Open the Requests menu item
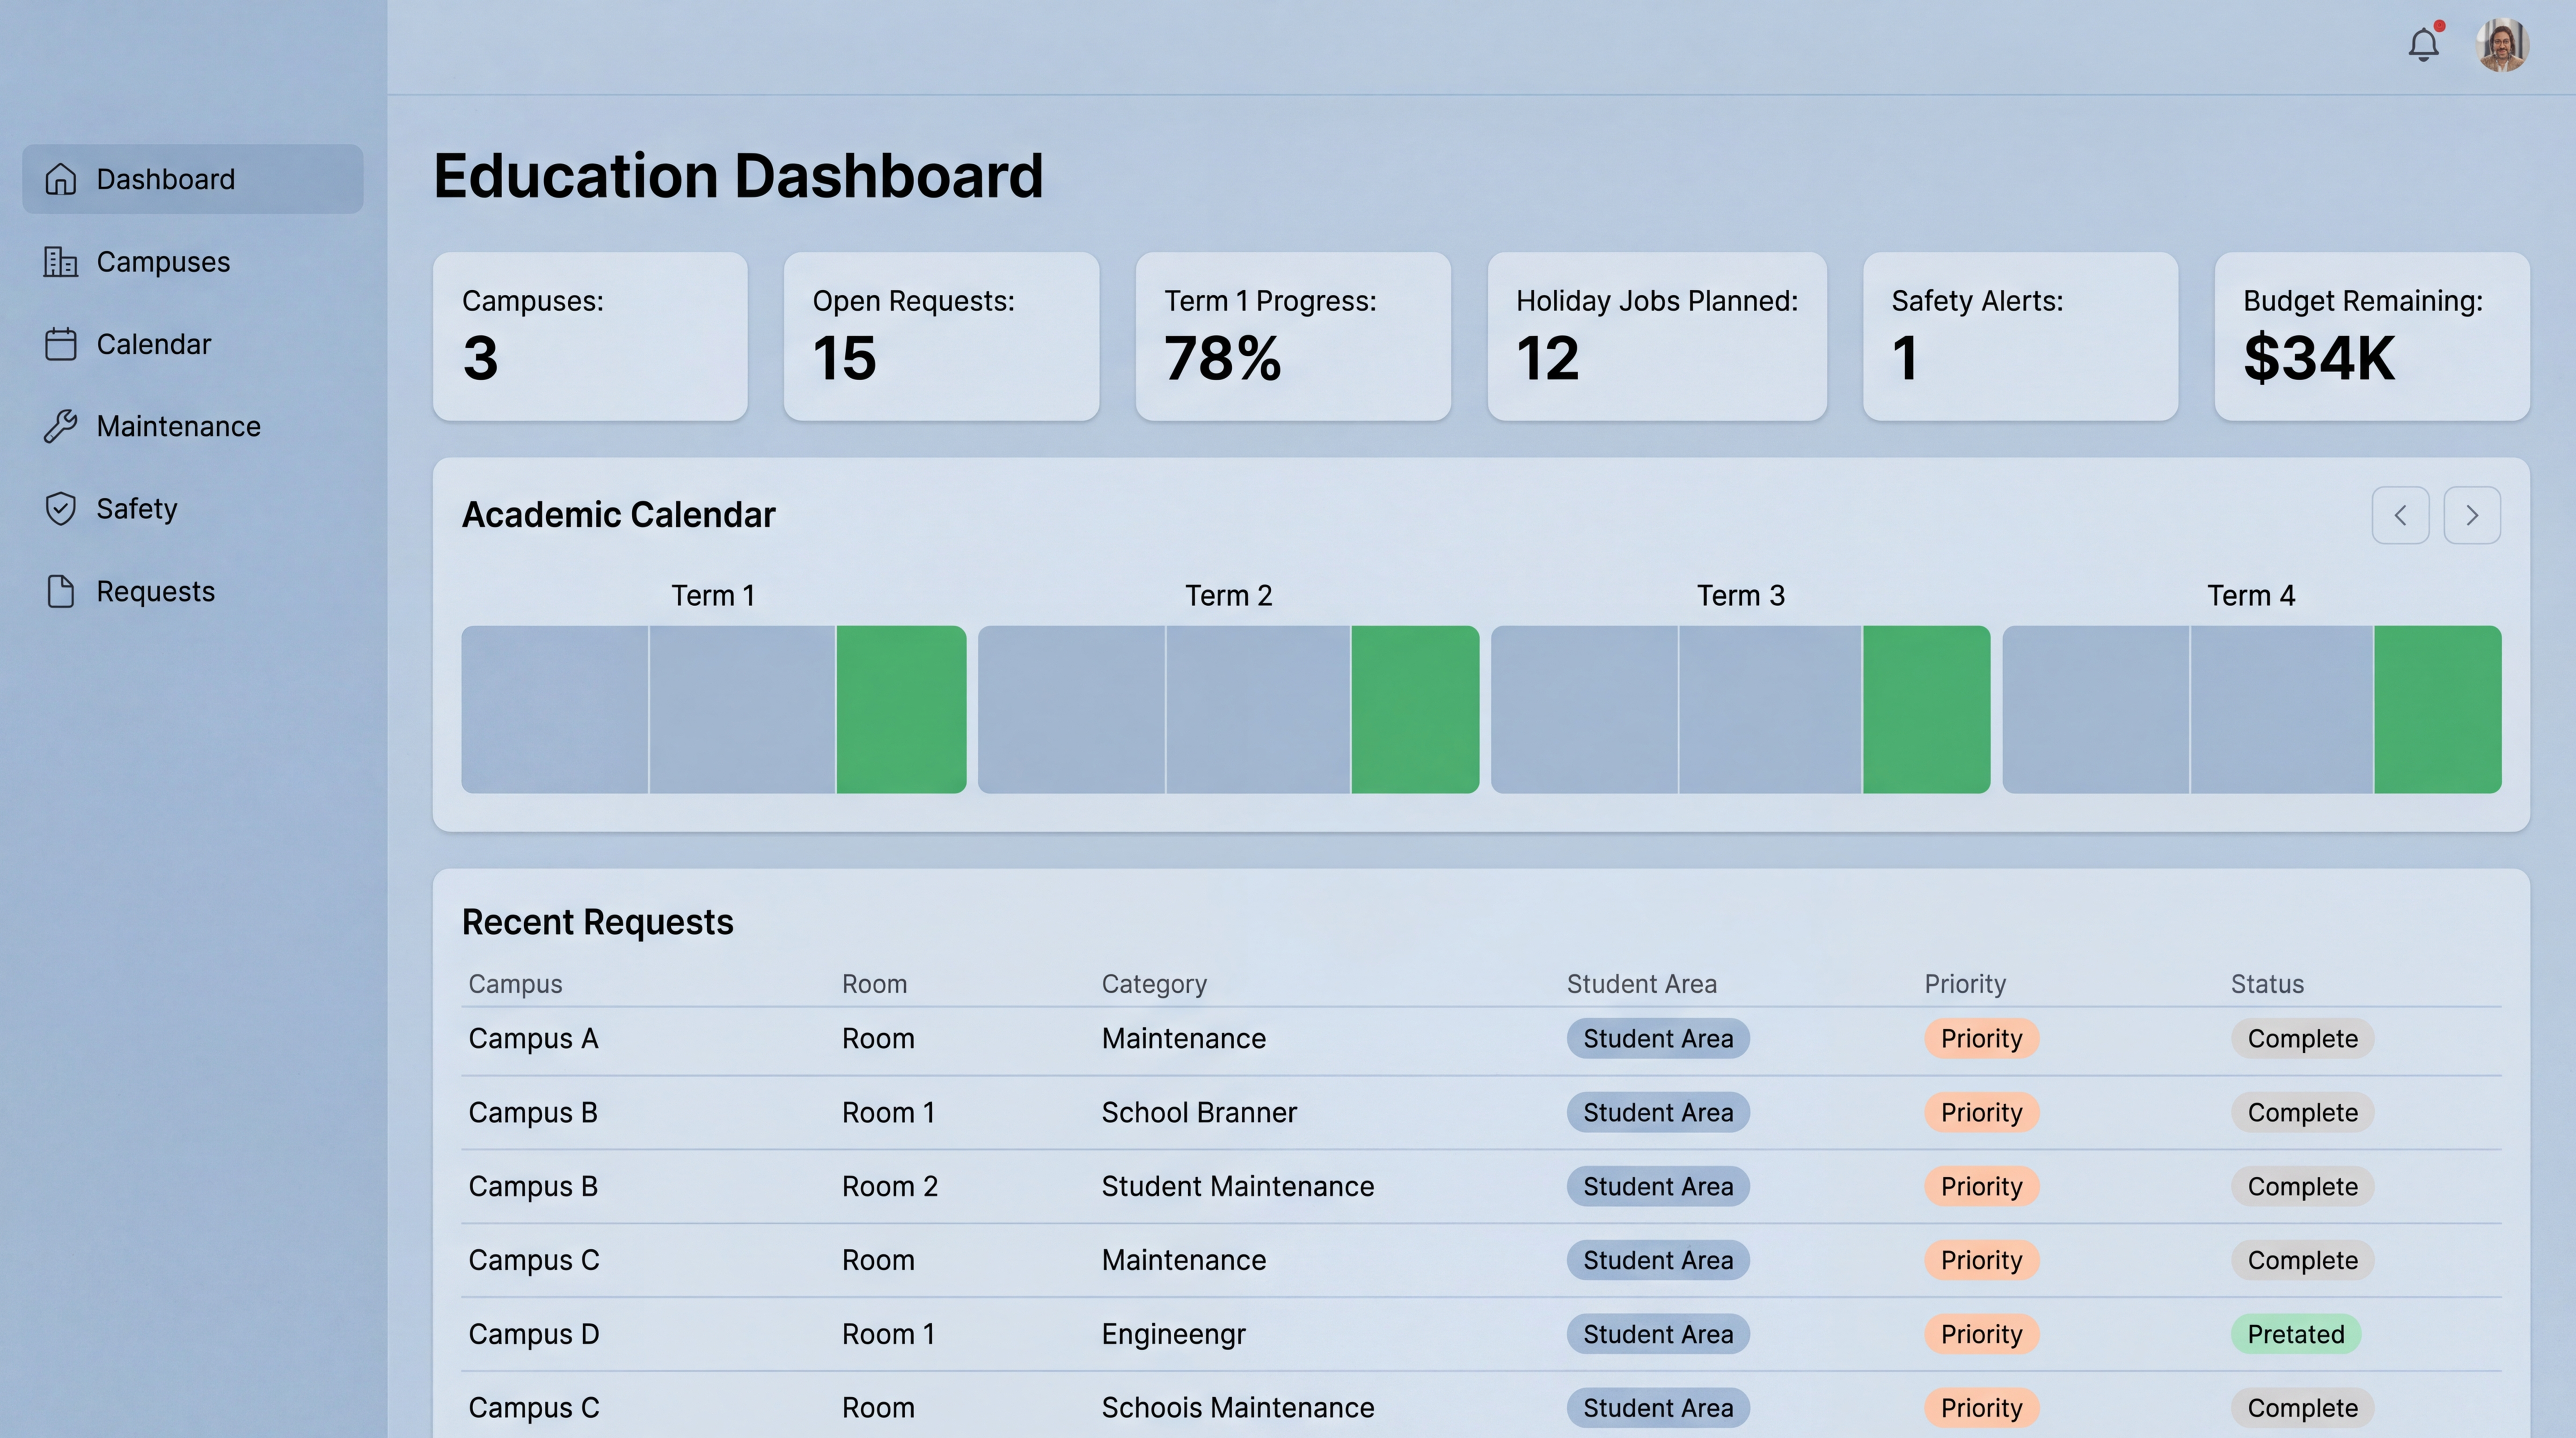This screenshot has width=2576, height=1438. (155, 591)
